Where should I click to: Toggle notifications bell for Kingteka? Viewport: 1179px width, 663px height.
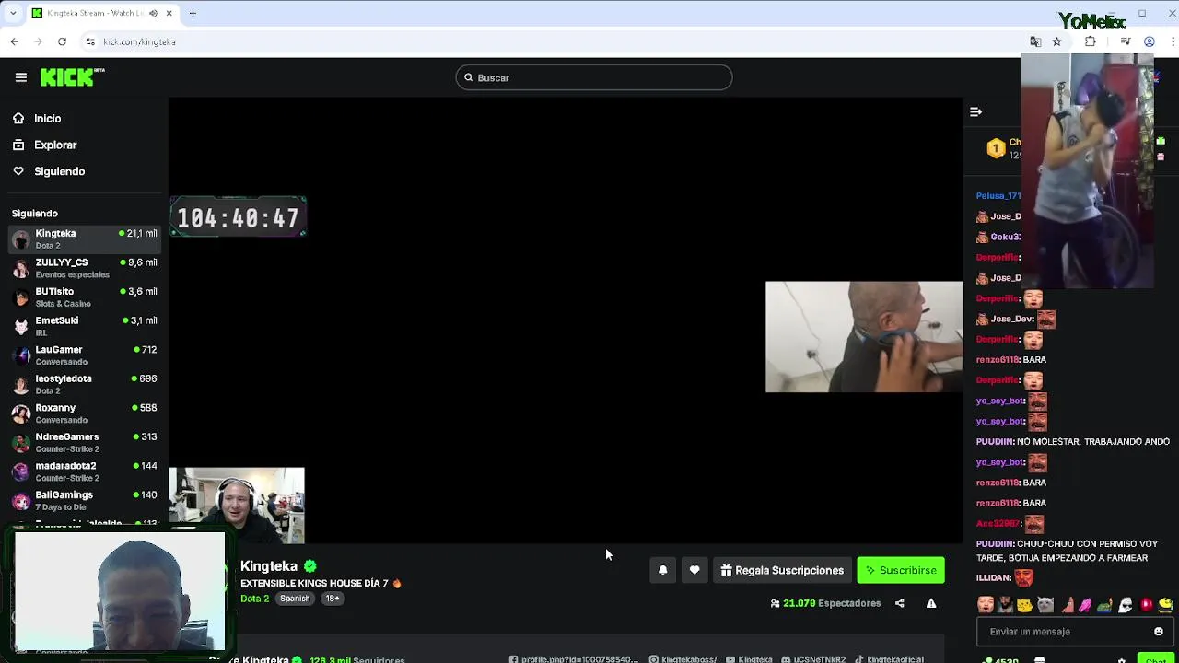662,570
